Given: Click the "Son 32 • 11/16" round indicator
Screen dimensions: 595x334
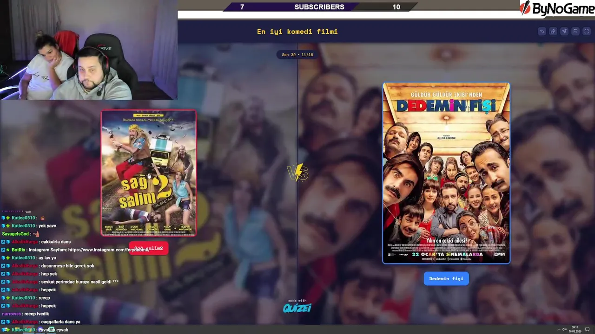Looking at the screenshot, I should [x=297, y=55].
